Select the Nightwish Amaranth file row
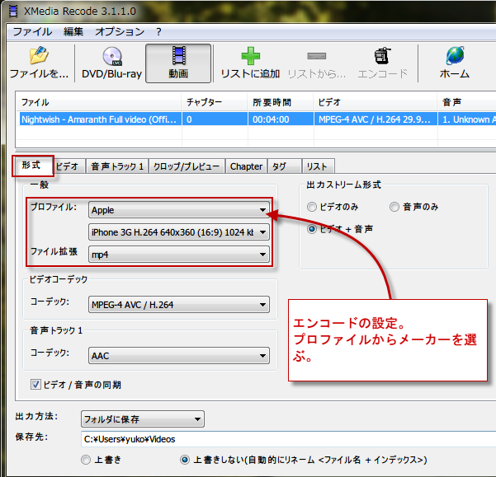 pyautogui.click(x=99, y=119)
